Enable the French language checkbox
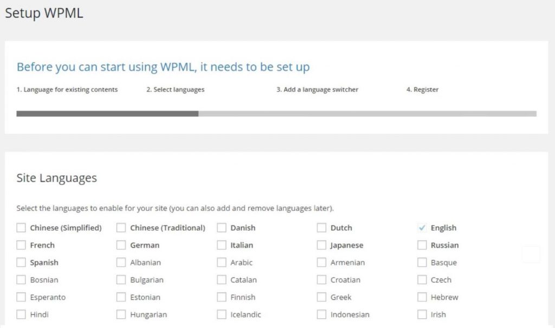555x328 pixels. [x=21, y=245]
